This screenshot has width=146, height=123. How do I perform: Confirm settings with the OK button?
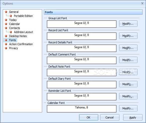[x=89, y=117]
